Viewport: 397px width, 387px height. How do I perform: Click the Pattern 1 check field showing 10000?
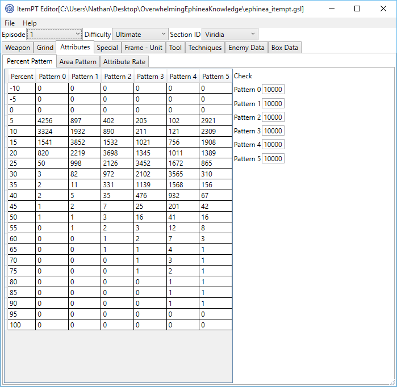[273, 103]
